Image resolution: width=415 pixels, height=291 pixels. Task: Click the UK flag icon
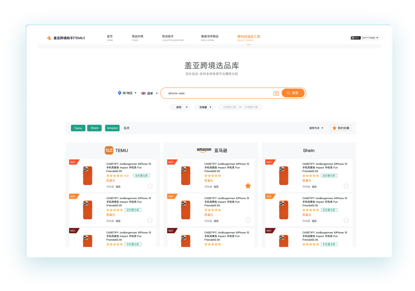click(x=143, y=93)
